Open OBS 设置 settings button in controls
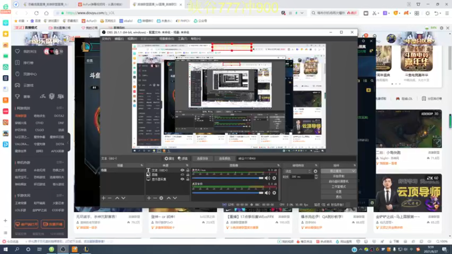The image size is (452, 254). pos(338,192)
